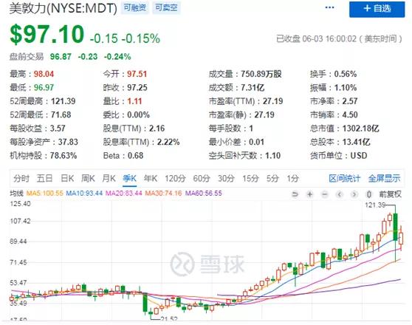Click the MA10:93.44 indicator label
Image resolution: width=412 pixels, height=325 pixels.
[x=84, y=194]
